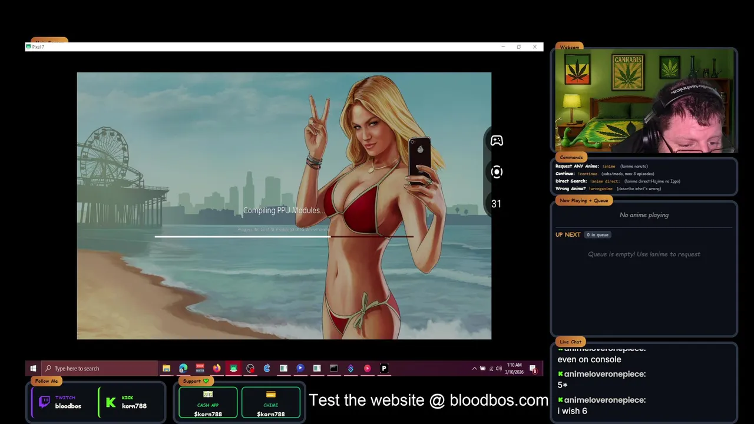The image size is (754, 424).
Task: Click the 'Test the website @ bloodbos.com' banner
Action: coord(428,400)
